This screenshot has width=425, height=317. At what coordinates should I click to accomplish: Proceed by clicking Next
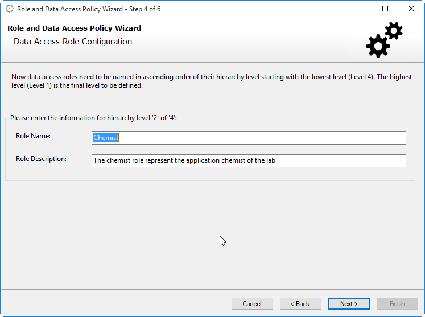pyautogui.click(x=349, y=304)
